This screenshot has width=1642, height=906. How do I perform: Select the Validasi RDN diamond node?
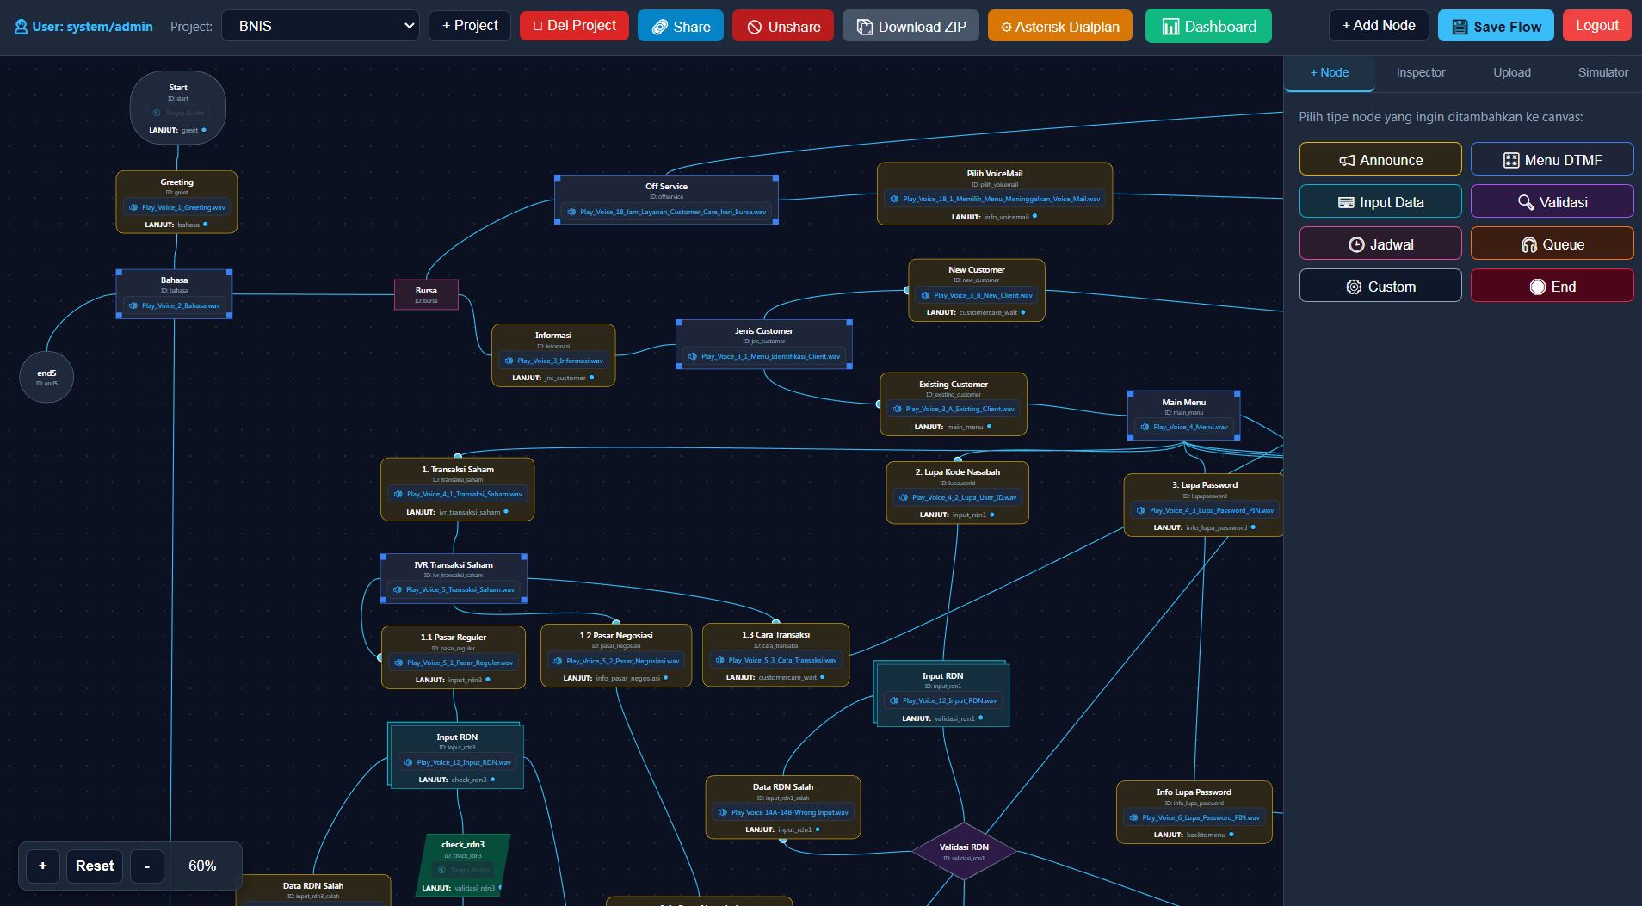[x=964, y=851]
